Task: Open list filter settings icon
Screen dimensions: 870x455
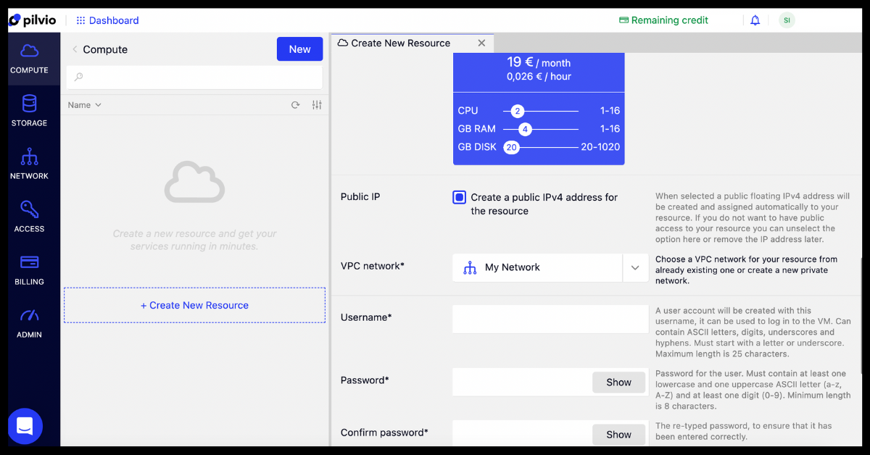Action: coord(317,105)
